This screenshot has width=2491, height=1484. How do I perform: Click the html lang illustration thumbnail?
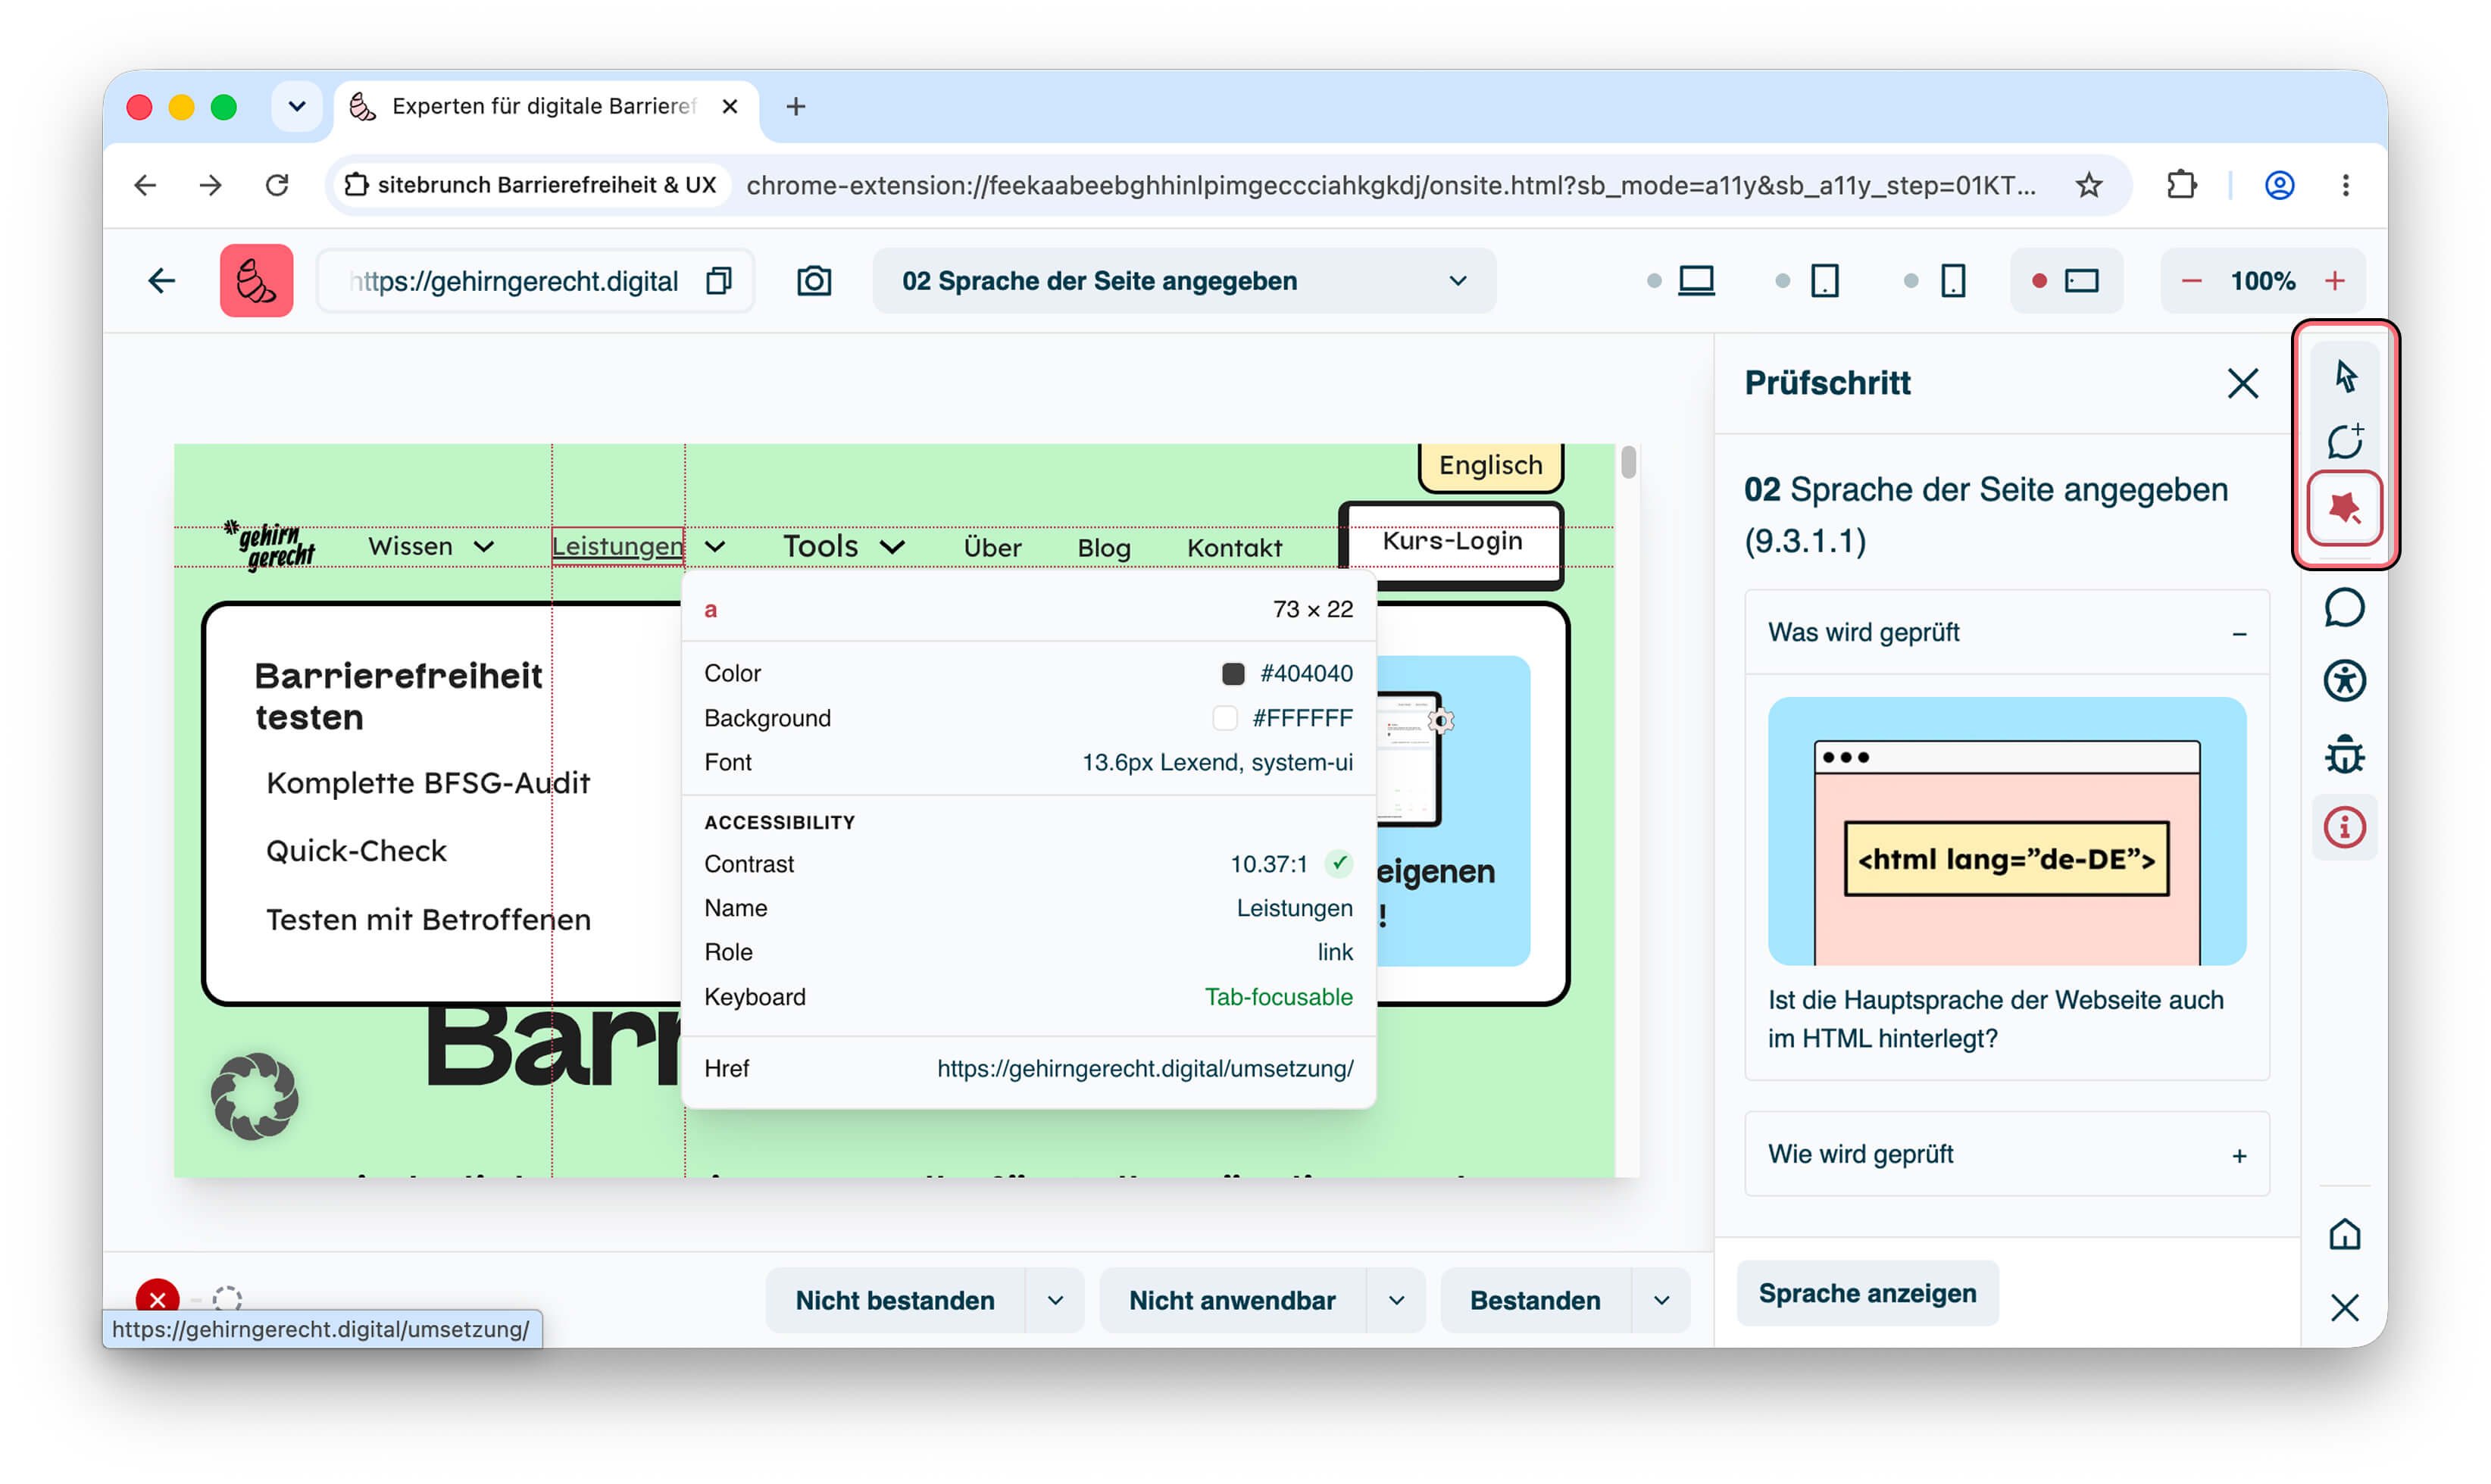2006,831
